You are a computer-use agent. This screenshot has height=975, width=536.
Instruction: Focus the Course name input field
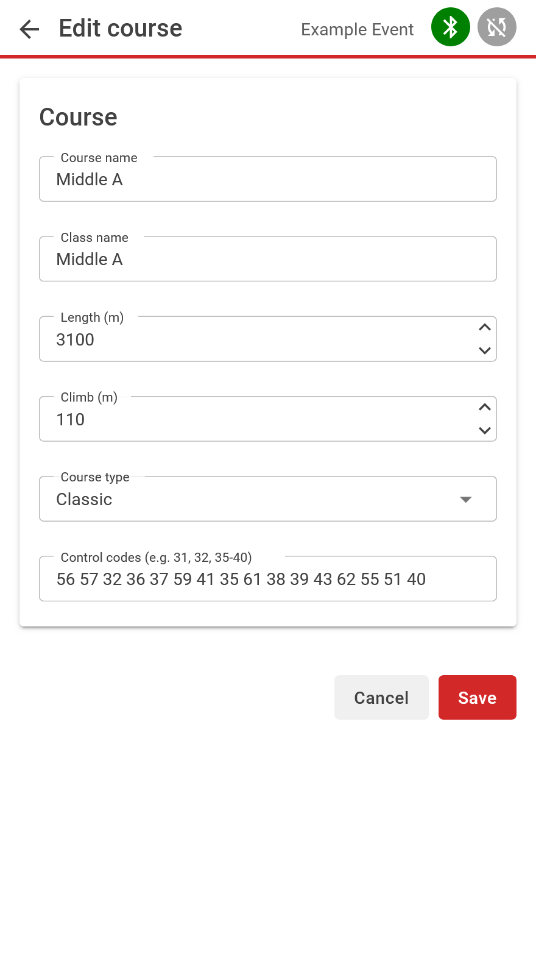(x=268, y=179)
